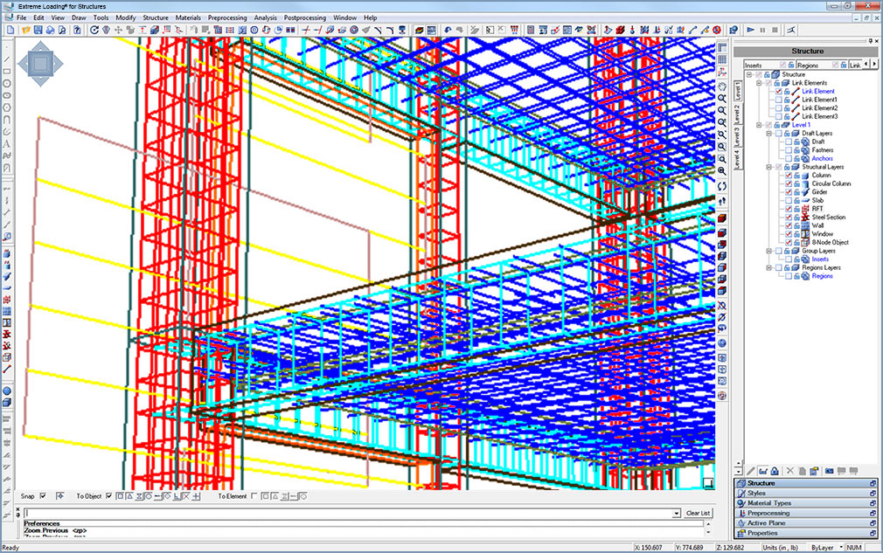Image resolution: width=883 pixels, height=553 pixels.
Task: Click the red prohibition circle toolbar icon
Action: 717,30
